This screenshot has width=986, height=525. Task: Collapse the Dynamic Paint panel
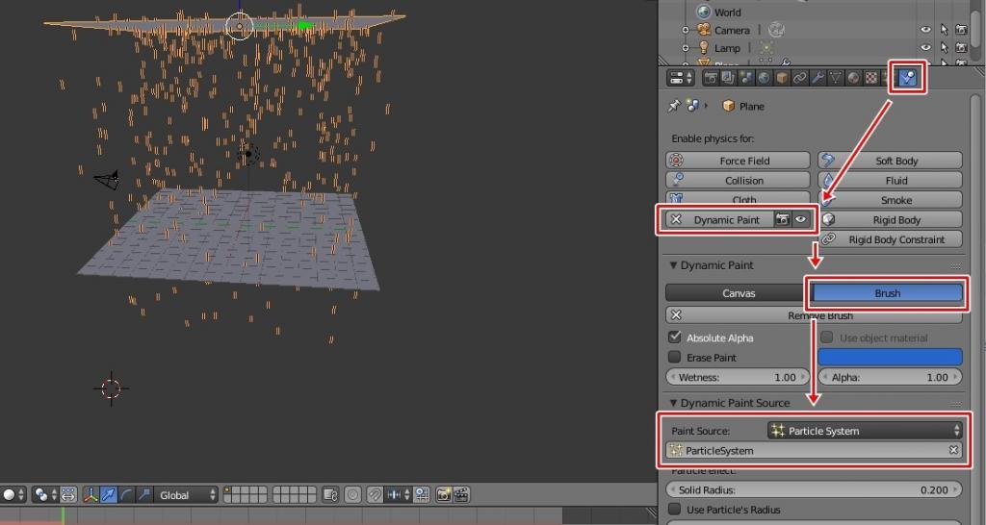click(673, 265)
